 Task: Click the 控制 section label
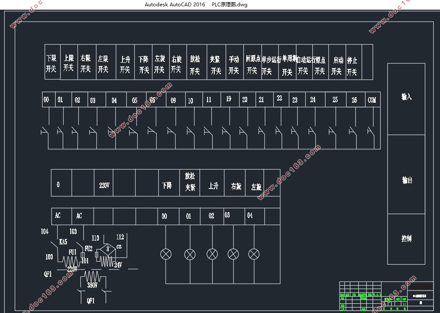point(407,239)
